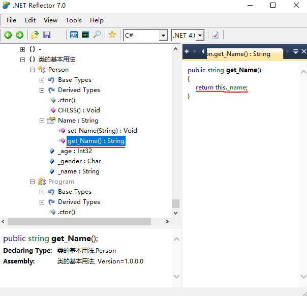Collapse the Person class node
The width and height of the screenshot is (307, 296).
(33, 70)
